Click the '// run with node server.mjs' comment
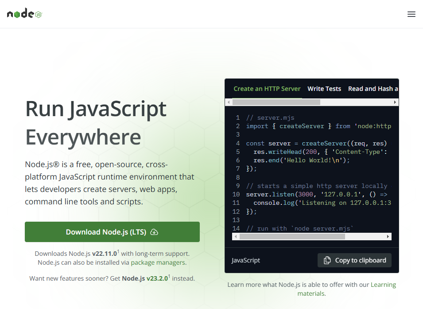Viewport: 423px width, 309px height. [x=300, y=228]
